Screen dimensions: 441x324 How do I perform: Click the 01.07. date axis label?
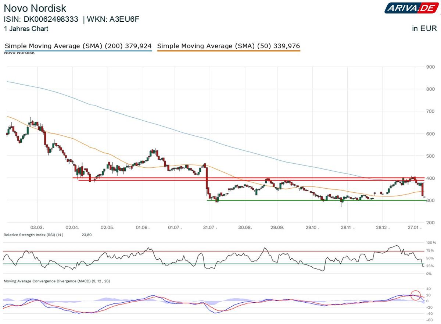(175, 228)
